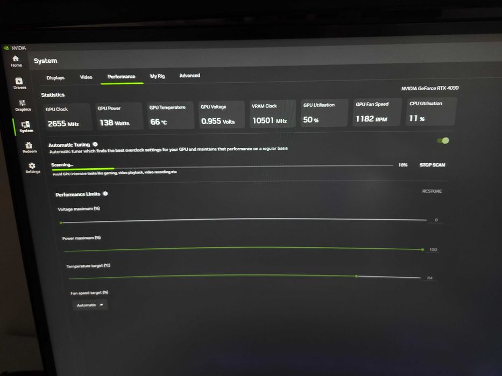Click the GPU Temperature 66 °C card
502x376 pixels.
(x=171, y=115)
